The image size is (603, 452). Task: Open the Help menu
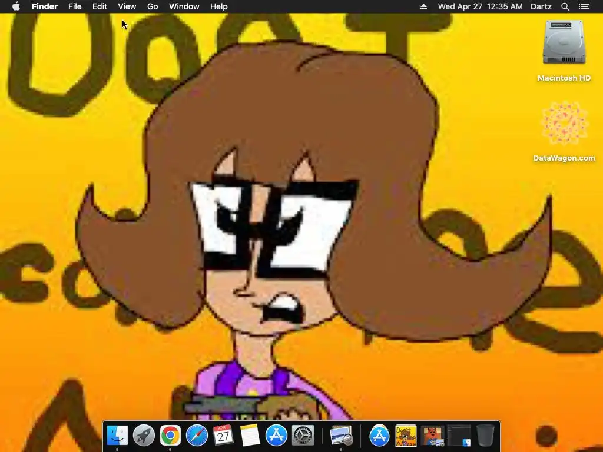point(219,6)
